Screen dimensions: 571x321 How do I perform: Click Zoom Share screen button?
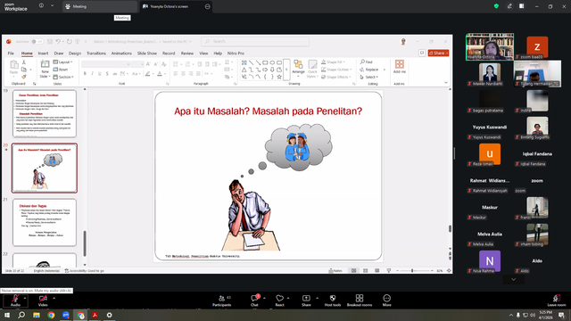click(x=306, y=300)
